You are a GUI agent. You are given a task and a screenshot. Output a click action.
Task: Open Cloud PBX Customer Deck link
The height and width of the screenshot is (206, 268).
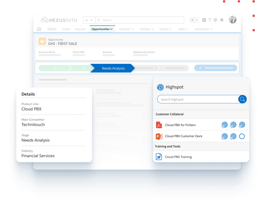point(183,136)
